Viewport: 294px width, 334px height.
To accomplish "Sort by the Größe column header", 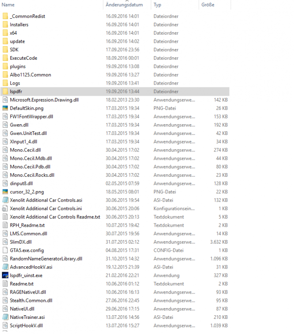I will 208,5.
